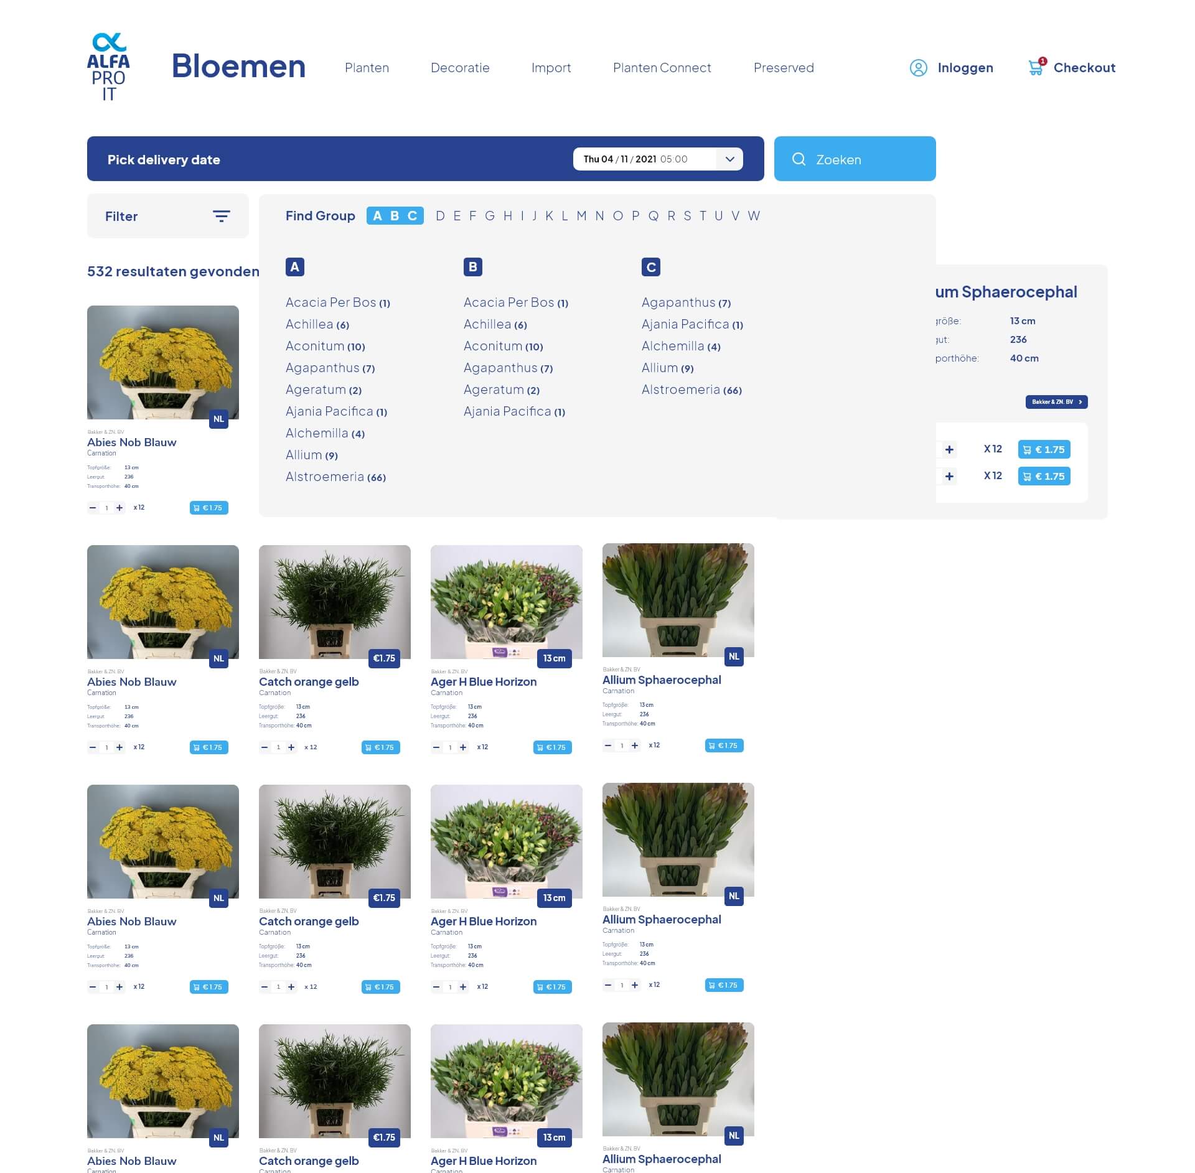Open Allium (9) in column A
Screen dimensions: 1195x1173
point(312,455)
